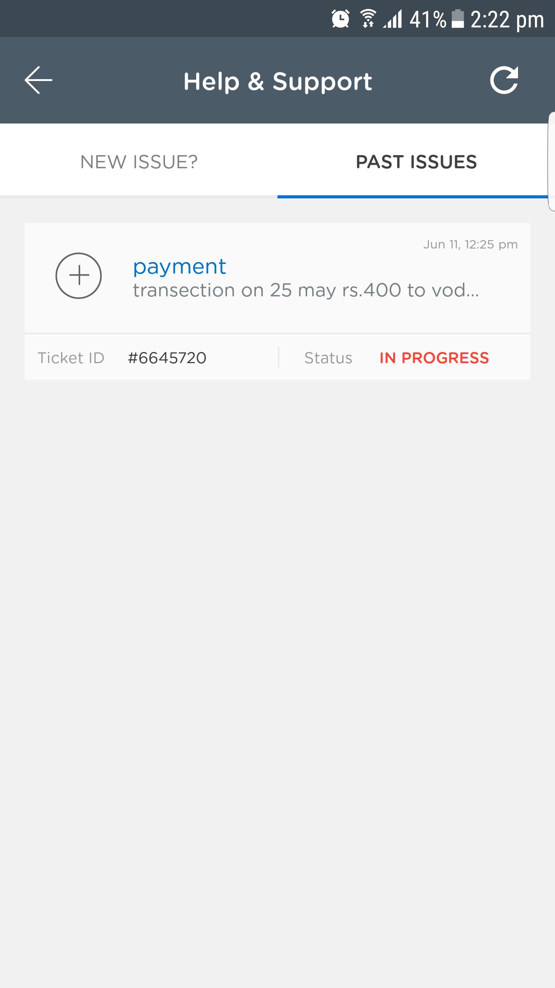Select the PAST ISSUES tab
The width and height of the screenshot is (555, 988).
(416, 162)
